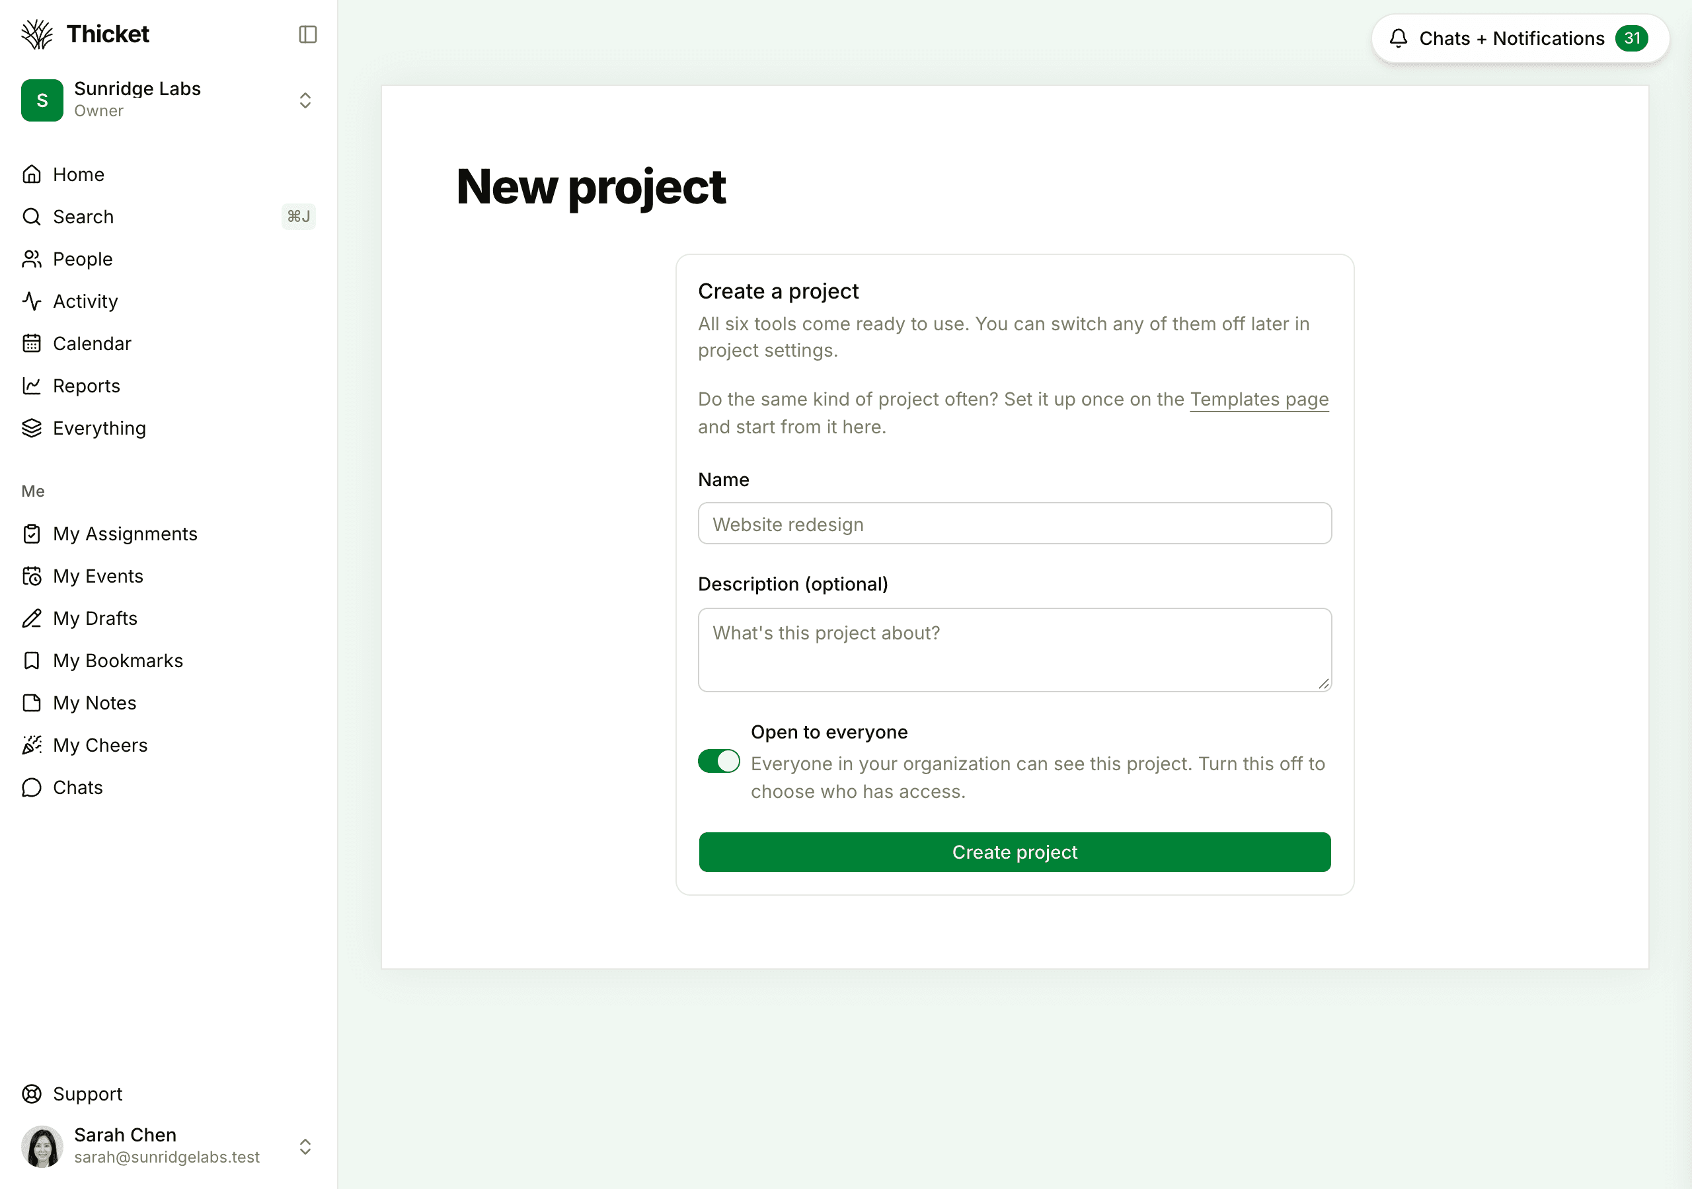This screenshot has width=1692, height=1189.
Task: Click the description box resize handle
Action: (x=1324, y=684)
